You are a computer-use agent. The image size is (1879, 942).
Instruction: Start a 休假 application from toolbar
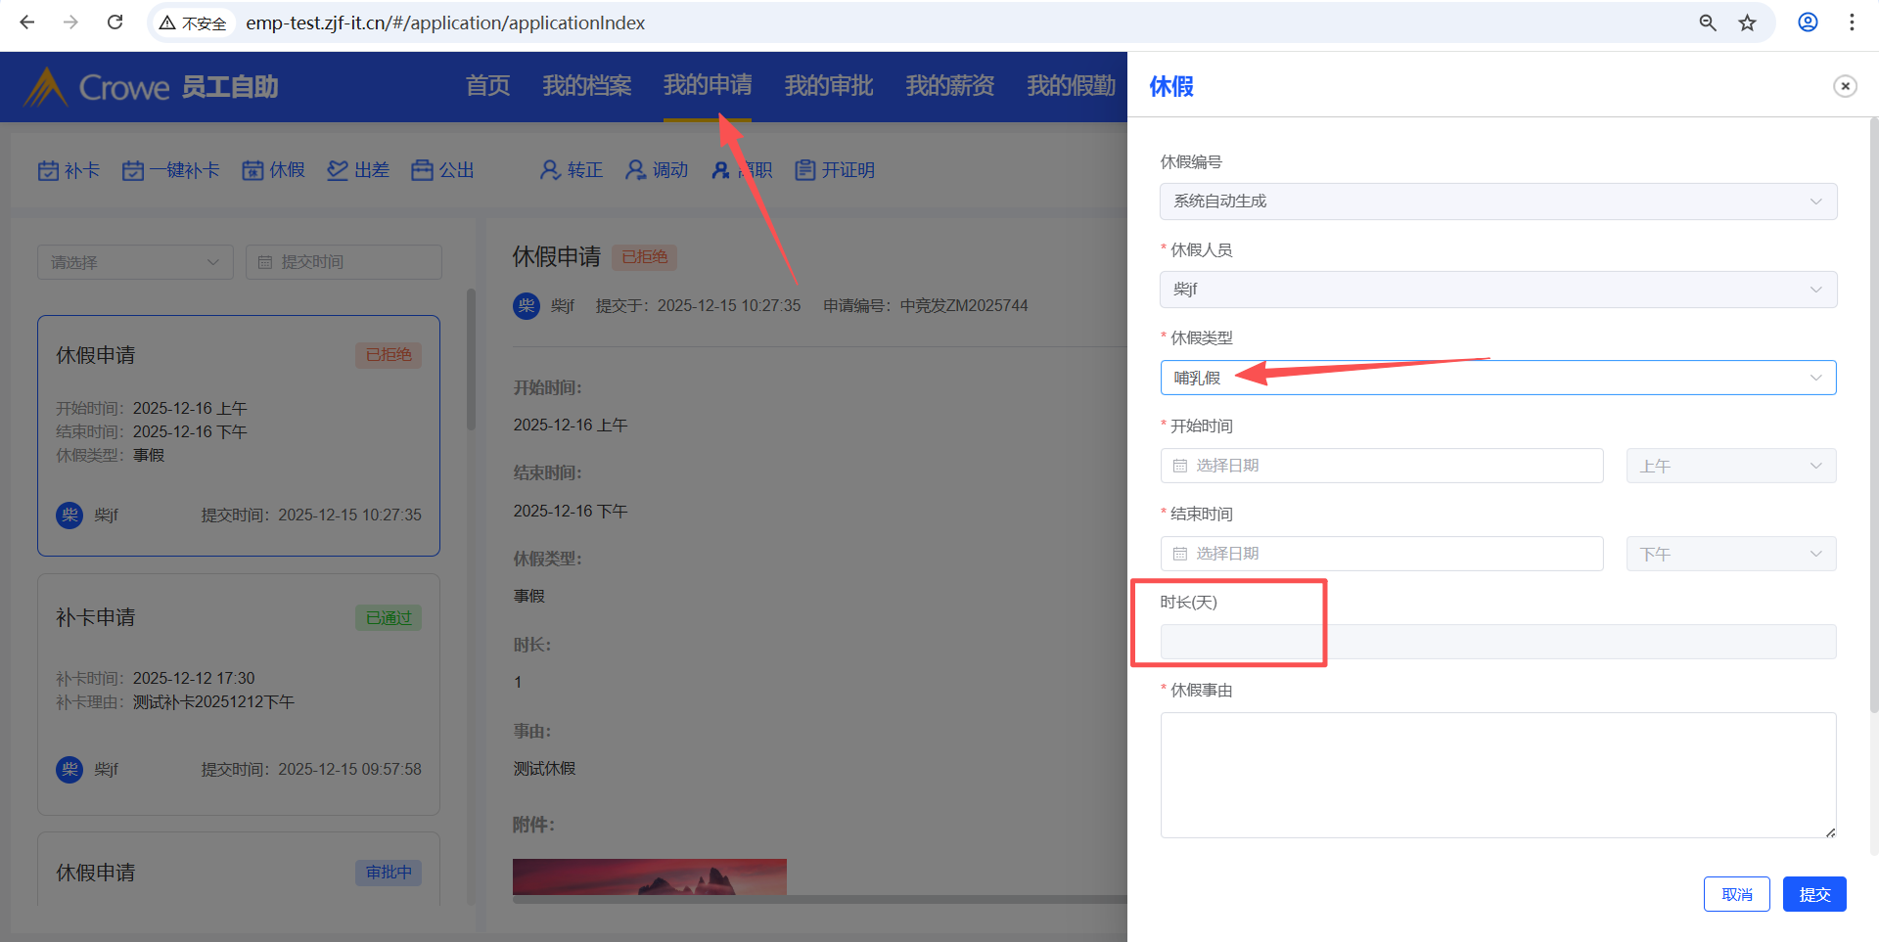coord(274,170)
